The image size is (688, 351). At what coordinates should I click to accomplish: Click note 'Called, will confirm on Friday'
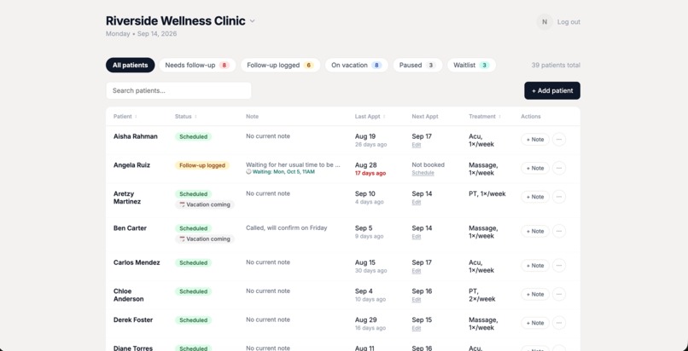[x=287, y=227]
